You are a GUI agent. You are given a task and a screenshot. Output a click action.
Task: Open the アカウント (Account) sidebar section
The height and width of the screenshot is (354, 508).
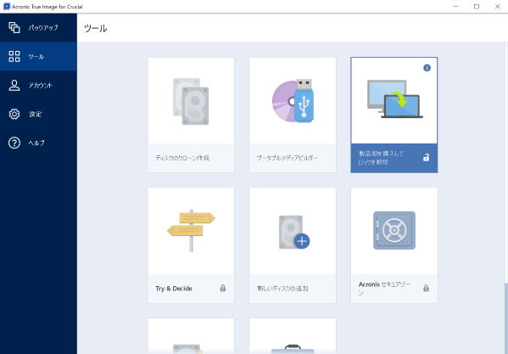38,85
